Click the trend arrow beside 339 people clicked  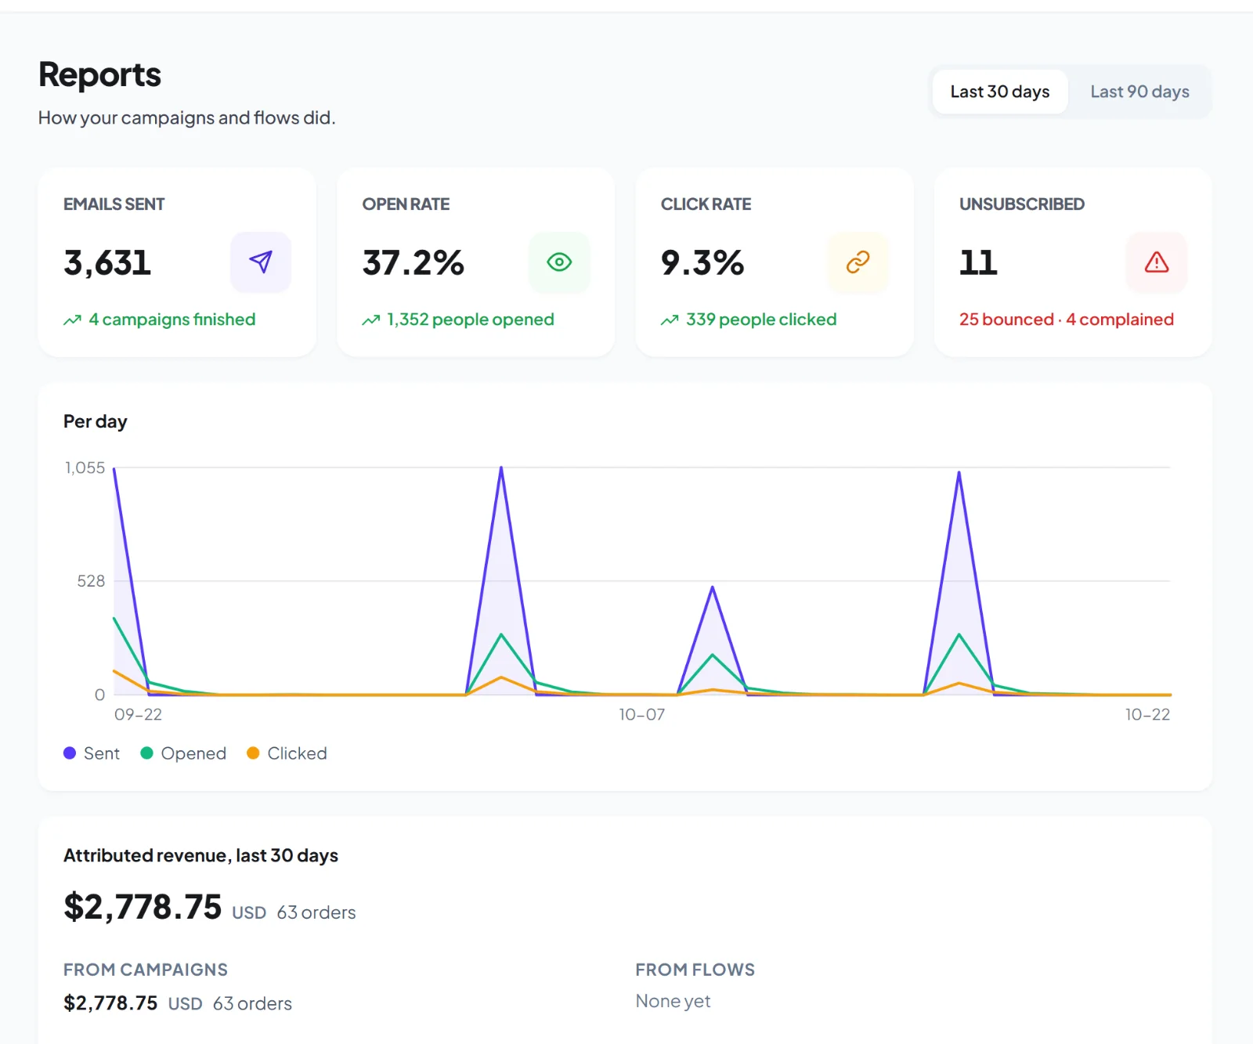670,320
